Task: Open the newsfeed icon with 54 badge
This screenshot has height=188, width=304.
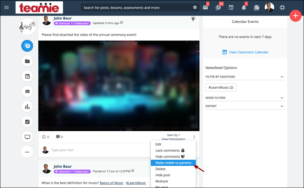Action: point(218,7)
